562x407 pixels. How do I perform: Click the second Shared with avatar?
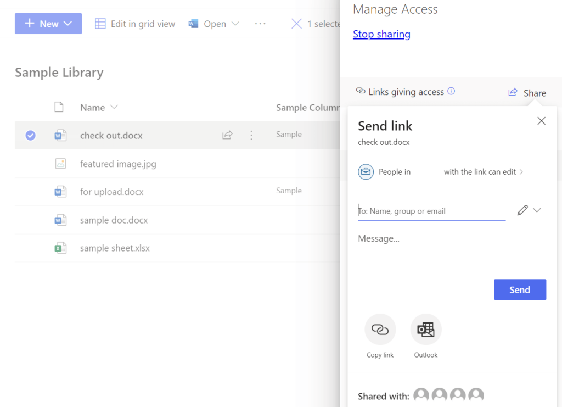[440, 395]
